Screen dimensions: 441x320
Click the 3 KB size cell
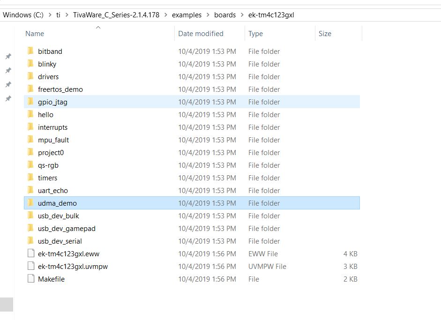click(350, 267)
